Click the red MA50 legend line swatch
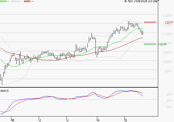 (32, 2)
